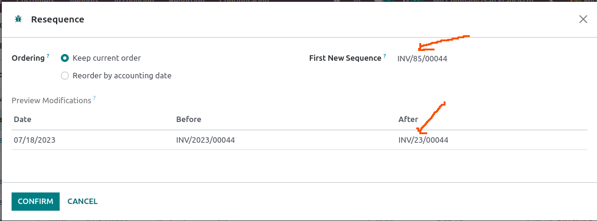The width and height of the screenshot is (597, 221).
Task: Click the INV/2023/00044 before value
Action: point(206,140)
